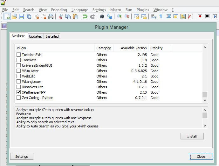The height and width of the screenshot is (166, 219).
Task: Open Find with the binoculars icon
Action: pos(102,16)
